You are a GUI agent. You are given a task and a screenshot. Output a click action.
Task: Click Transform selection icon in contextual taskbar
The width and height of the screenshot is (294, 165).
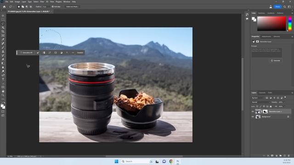point(50,53)
